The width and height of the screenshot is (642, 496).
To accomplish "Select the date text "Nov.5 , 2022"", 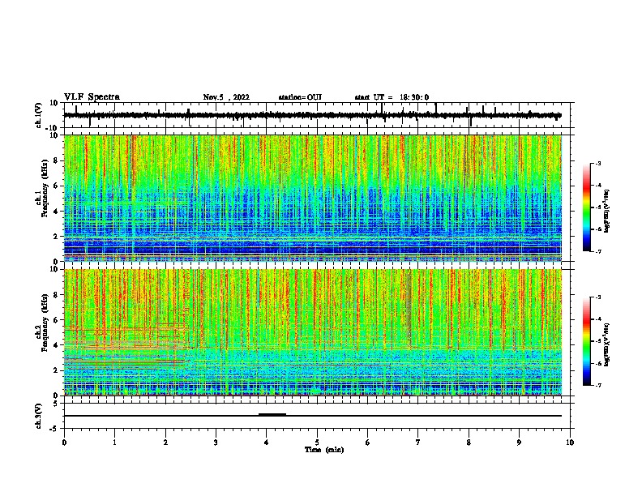I will point(226,97).
